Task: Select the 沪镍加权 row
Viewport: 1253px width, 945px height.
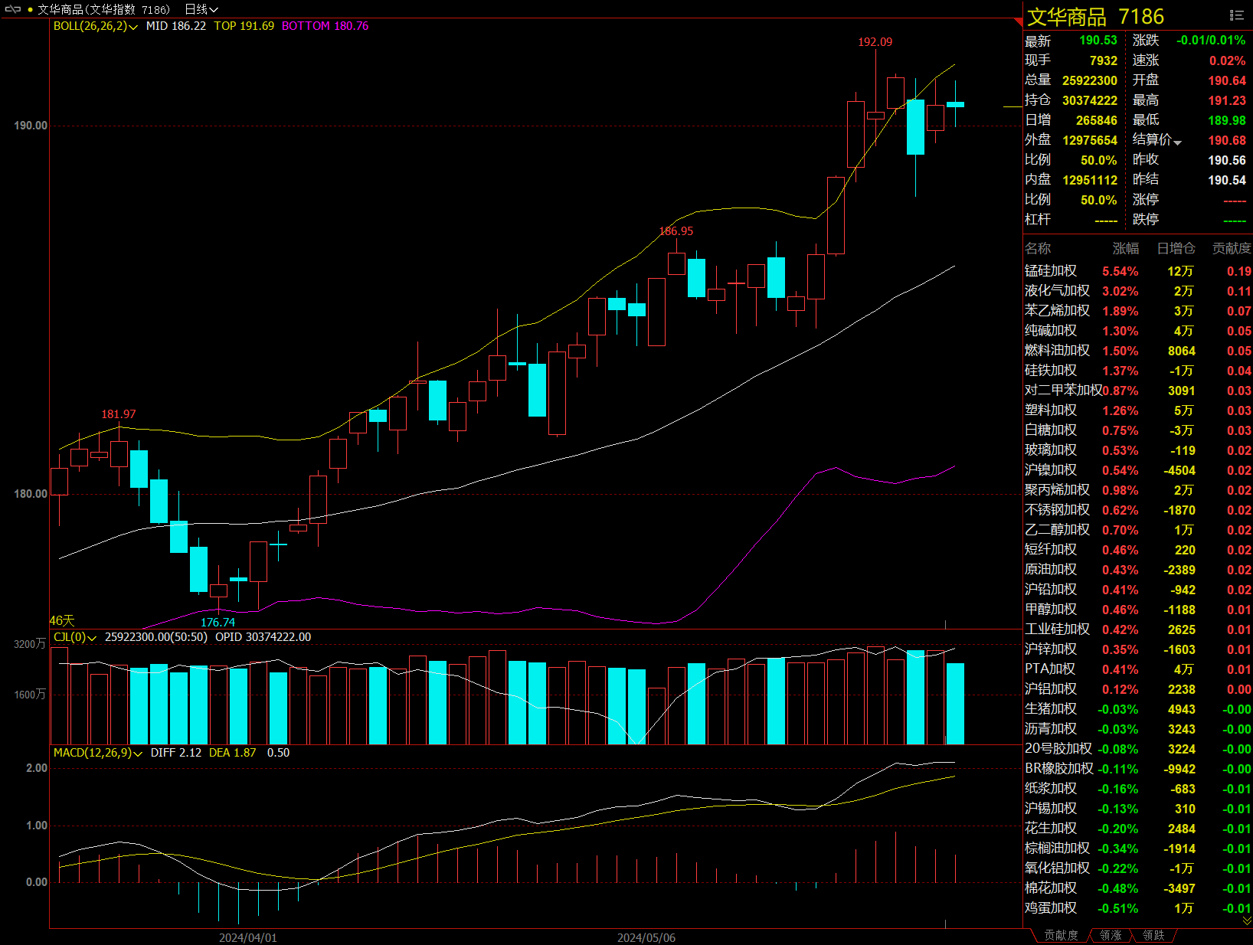Action: tap(1138, 470)
